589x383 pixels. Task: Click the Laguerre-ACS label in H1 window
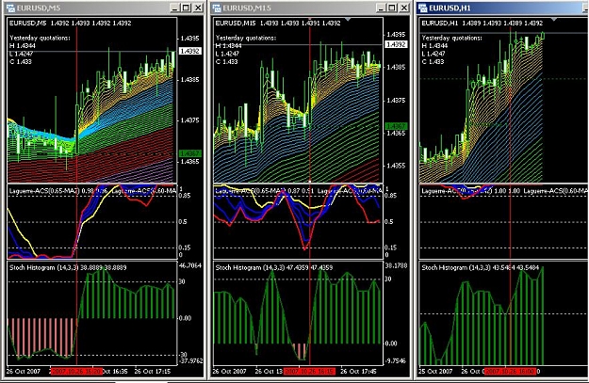click(x=456, y=191)
